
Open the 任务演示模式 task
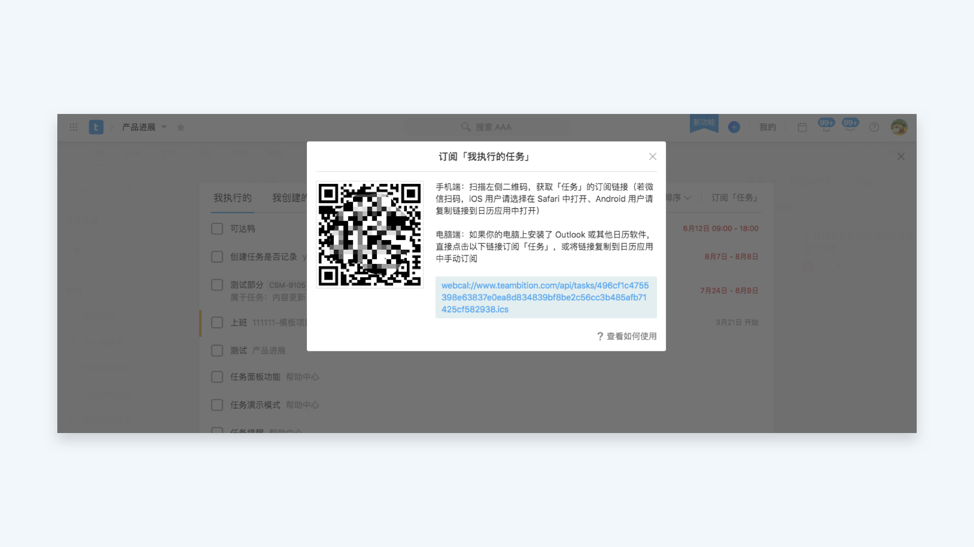coord(255,405)
